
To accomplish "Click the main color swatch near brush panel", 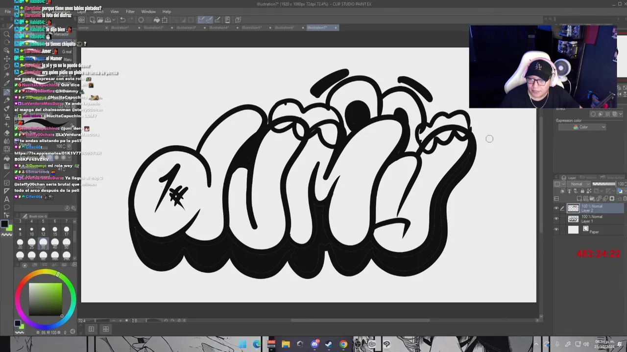I will (x=4, y=224).
